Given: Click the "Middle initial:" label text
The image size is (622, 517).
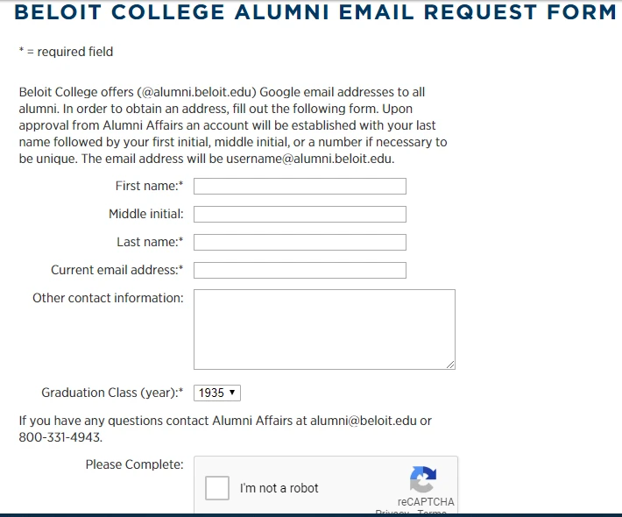Looking at the screenshot, I should [x=145, y=214].
